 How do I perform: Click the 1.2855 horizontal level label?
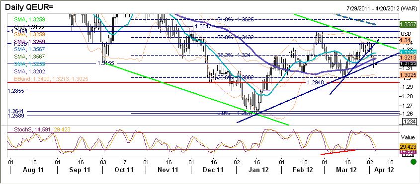coord(16,91)
